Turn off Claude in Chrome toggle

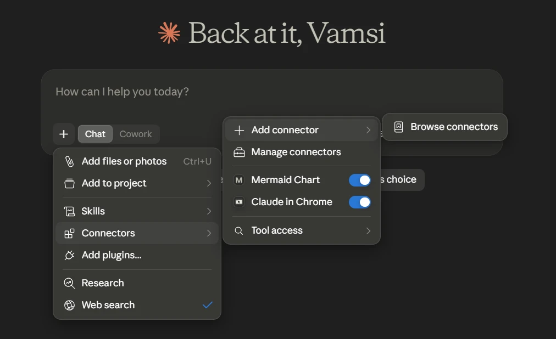click(359, 202)
